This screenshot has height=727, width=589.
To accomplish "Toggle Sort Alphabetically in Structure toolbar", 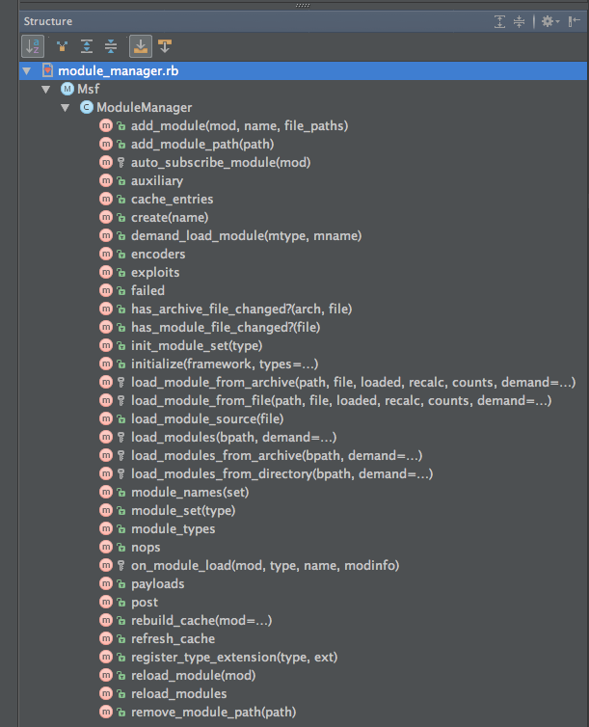I will tap(33, 46).
